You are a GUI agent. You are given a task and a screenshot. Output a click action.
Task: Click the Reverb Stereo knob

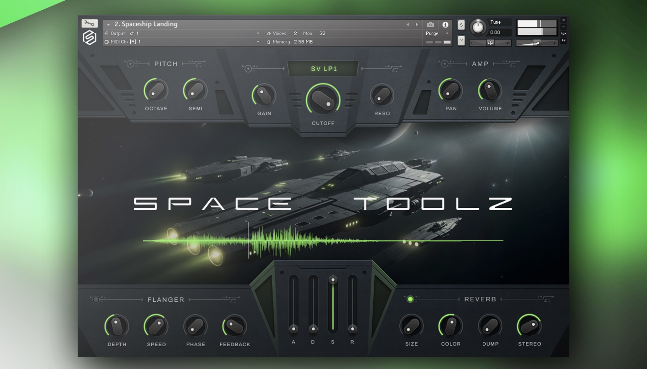529,326
